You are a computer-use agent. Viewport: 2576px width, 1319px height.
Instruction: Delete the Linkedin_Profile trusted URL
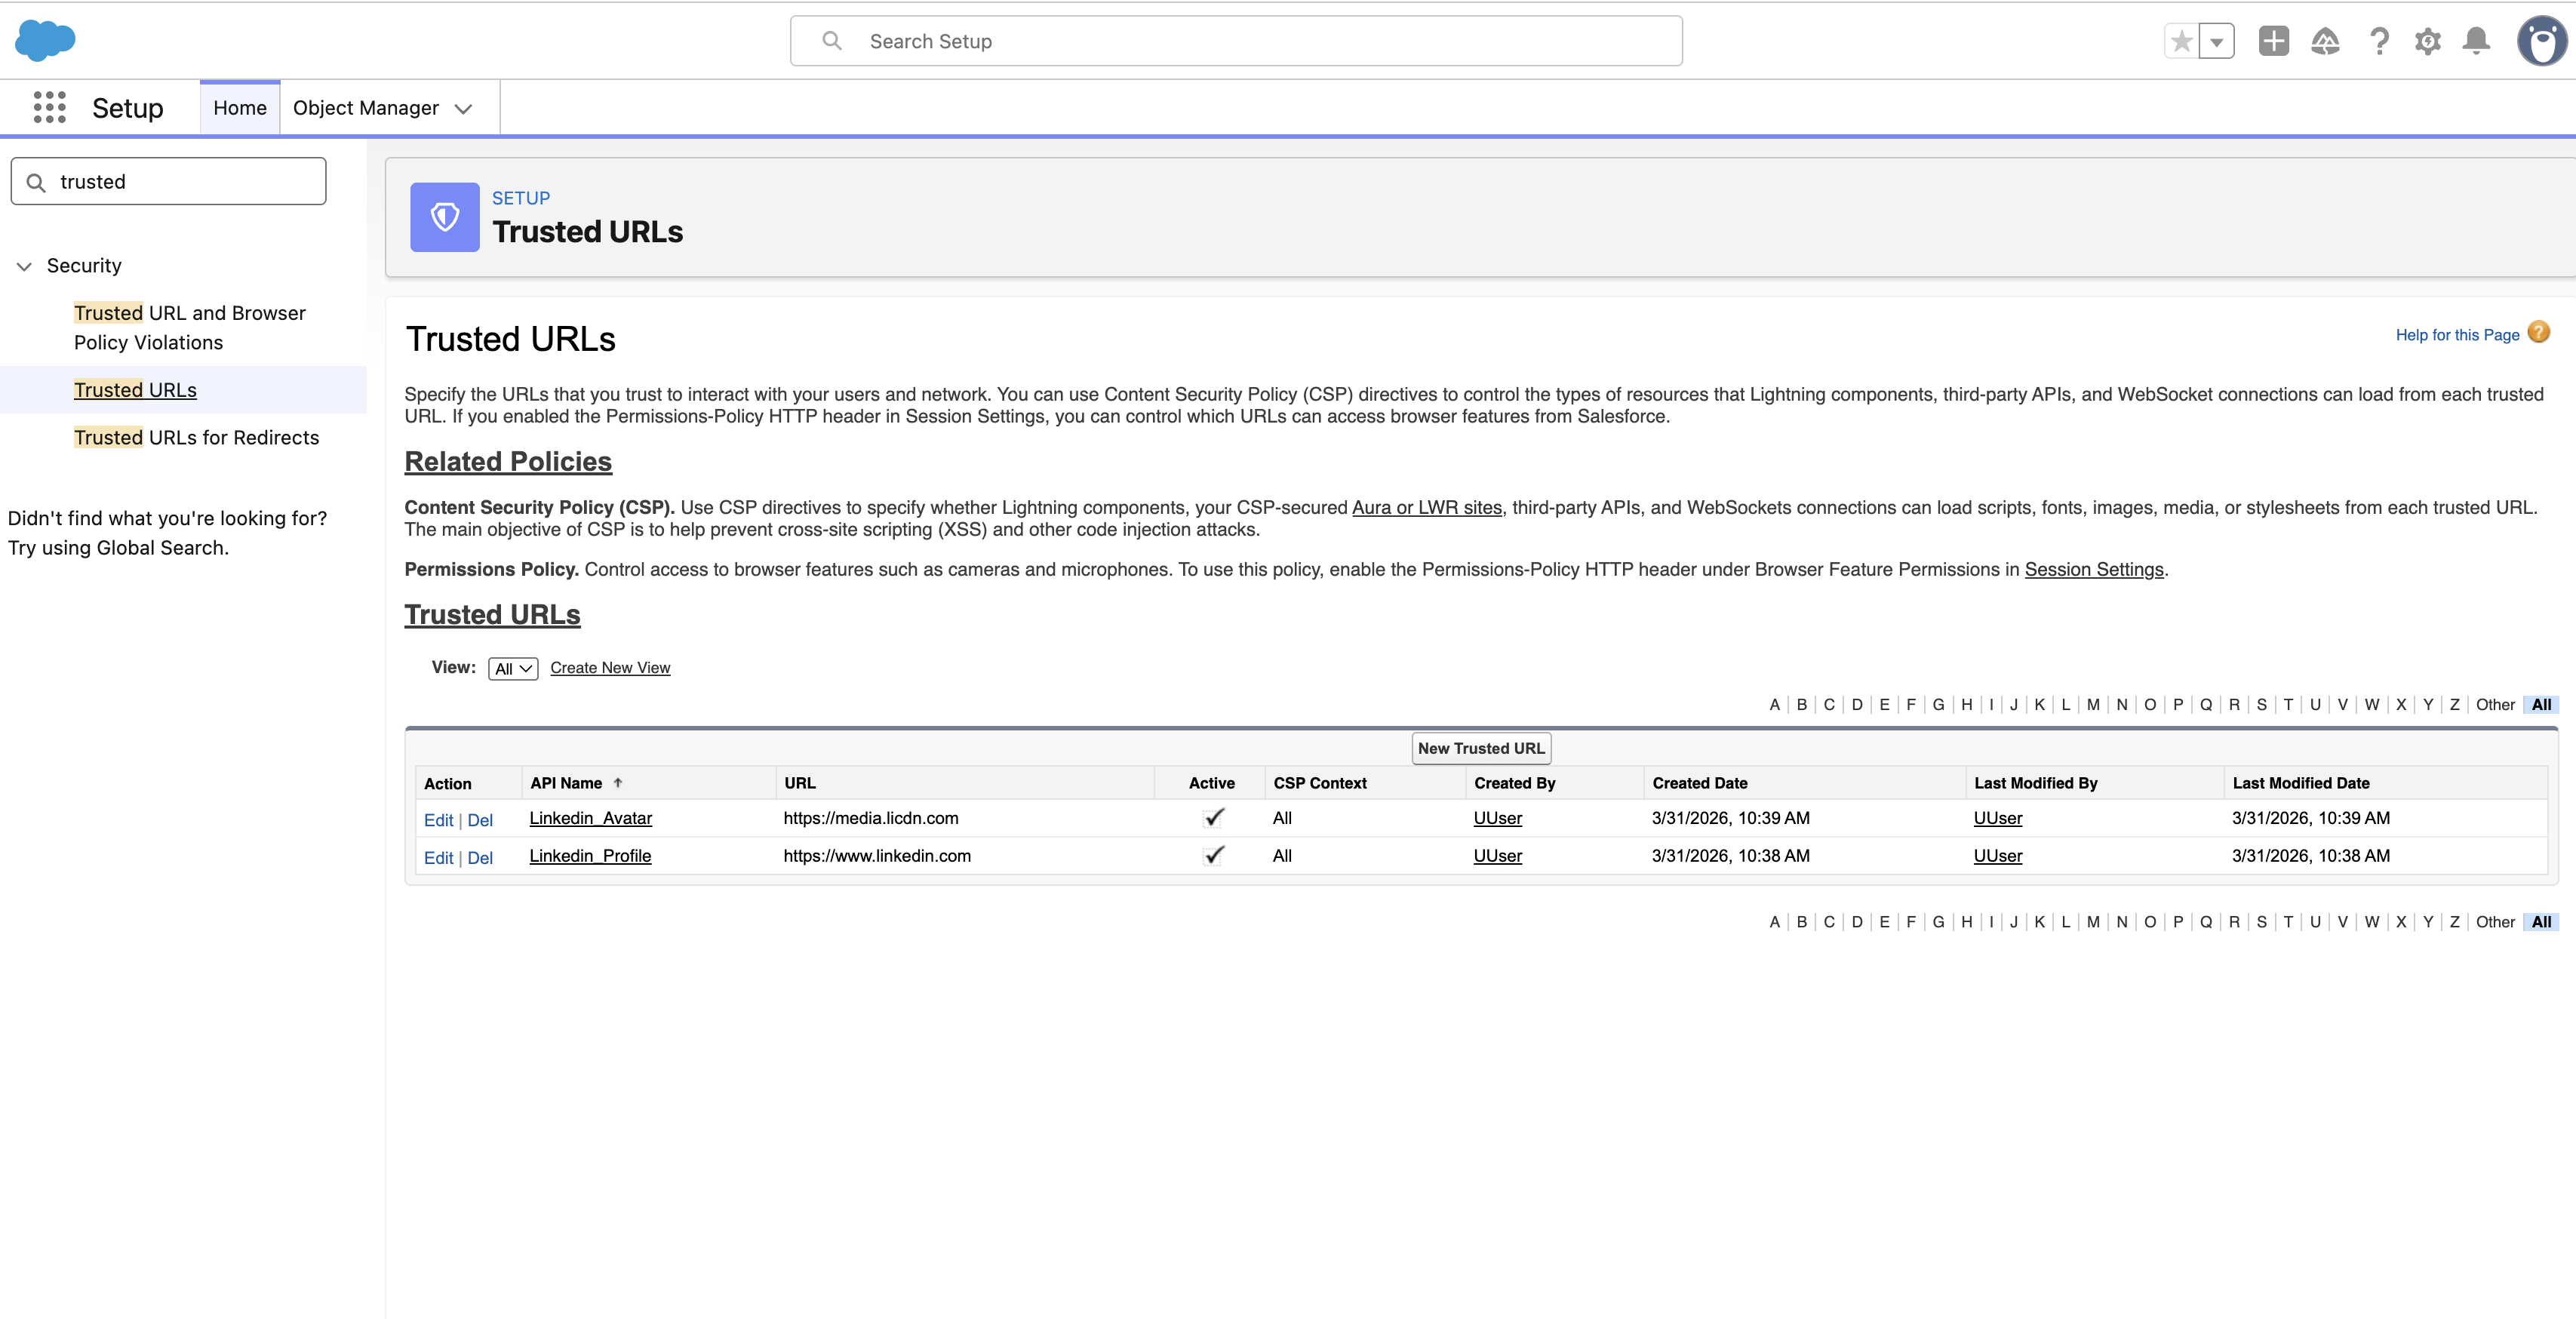[480, 858]
